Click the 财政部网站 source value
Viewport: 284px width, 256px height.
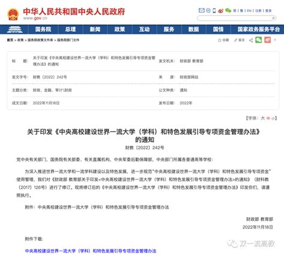(x=189, y=77)
